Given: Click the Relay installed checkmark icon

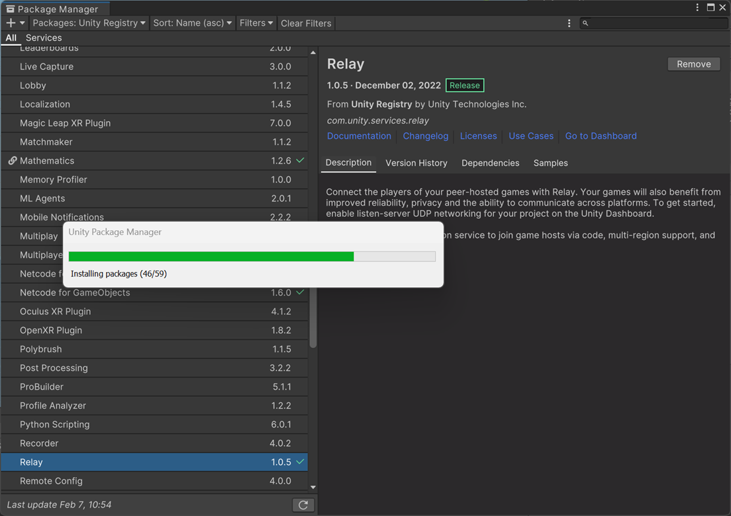Looking at the screenshot, I should click(301, 462).
